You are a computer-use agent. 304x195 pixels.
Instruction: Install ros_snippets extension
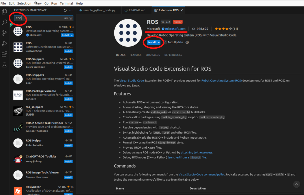pyautogui.click(x=68, y=115)
